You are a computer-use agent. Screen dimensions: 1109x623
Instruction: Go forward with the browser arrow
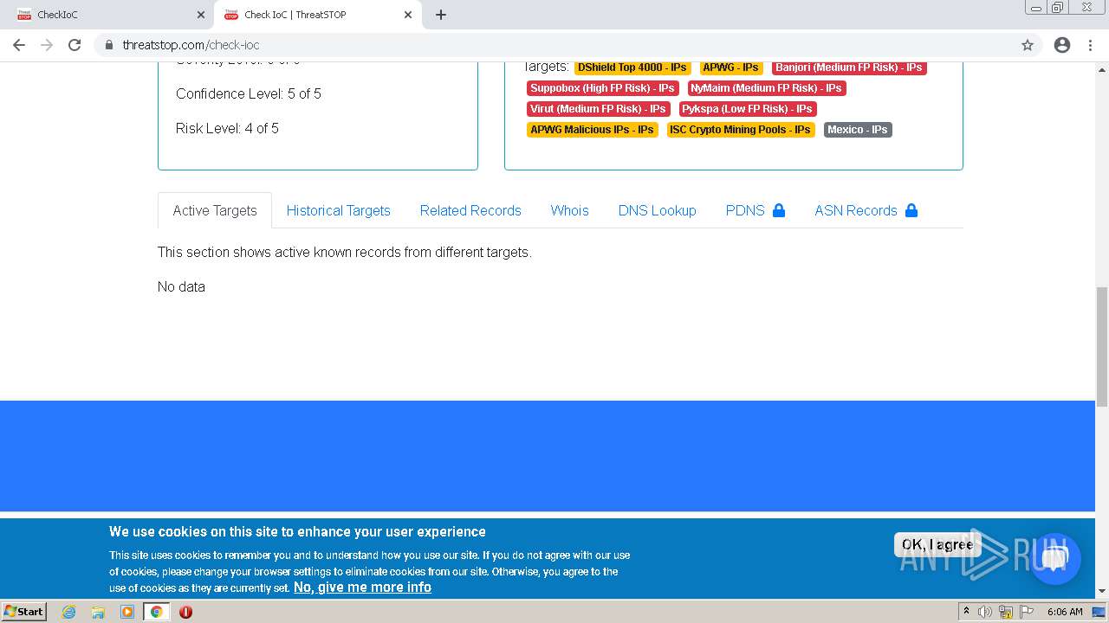click(47, 45)
